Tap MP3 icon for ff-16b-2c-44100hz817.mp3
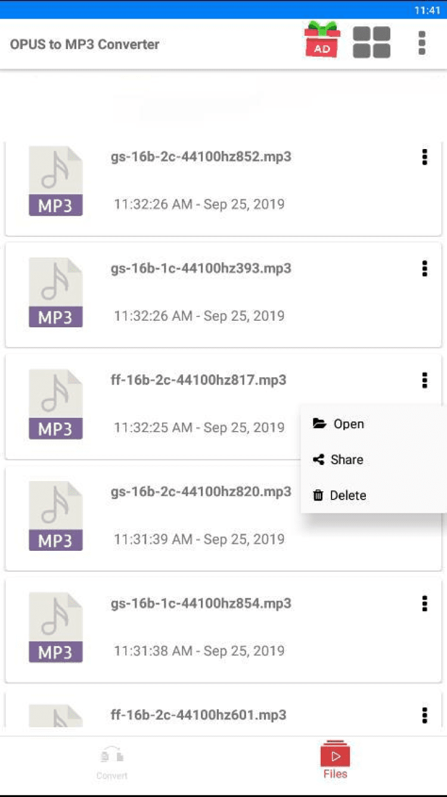 [x=55, y=404]
